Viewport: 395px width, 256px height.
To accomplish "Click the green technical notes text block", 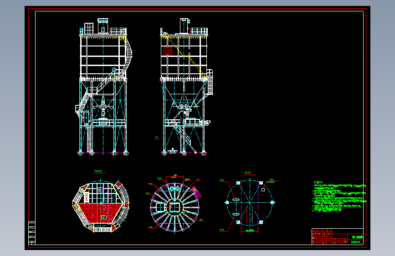I will click(x=339, y=196).
